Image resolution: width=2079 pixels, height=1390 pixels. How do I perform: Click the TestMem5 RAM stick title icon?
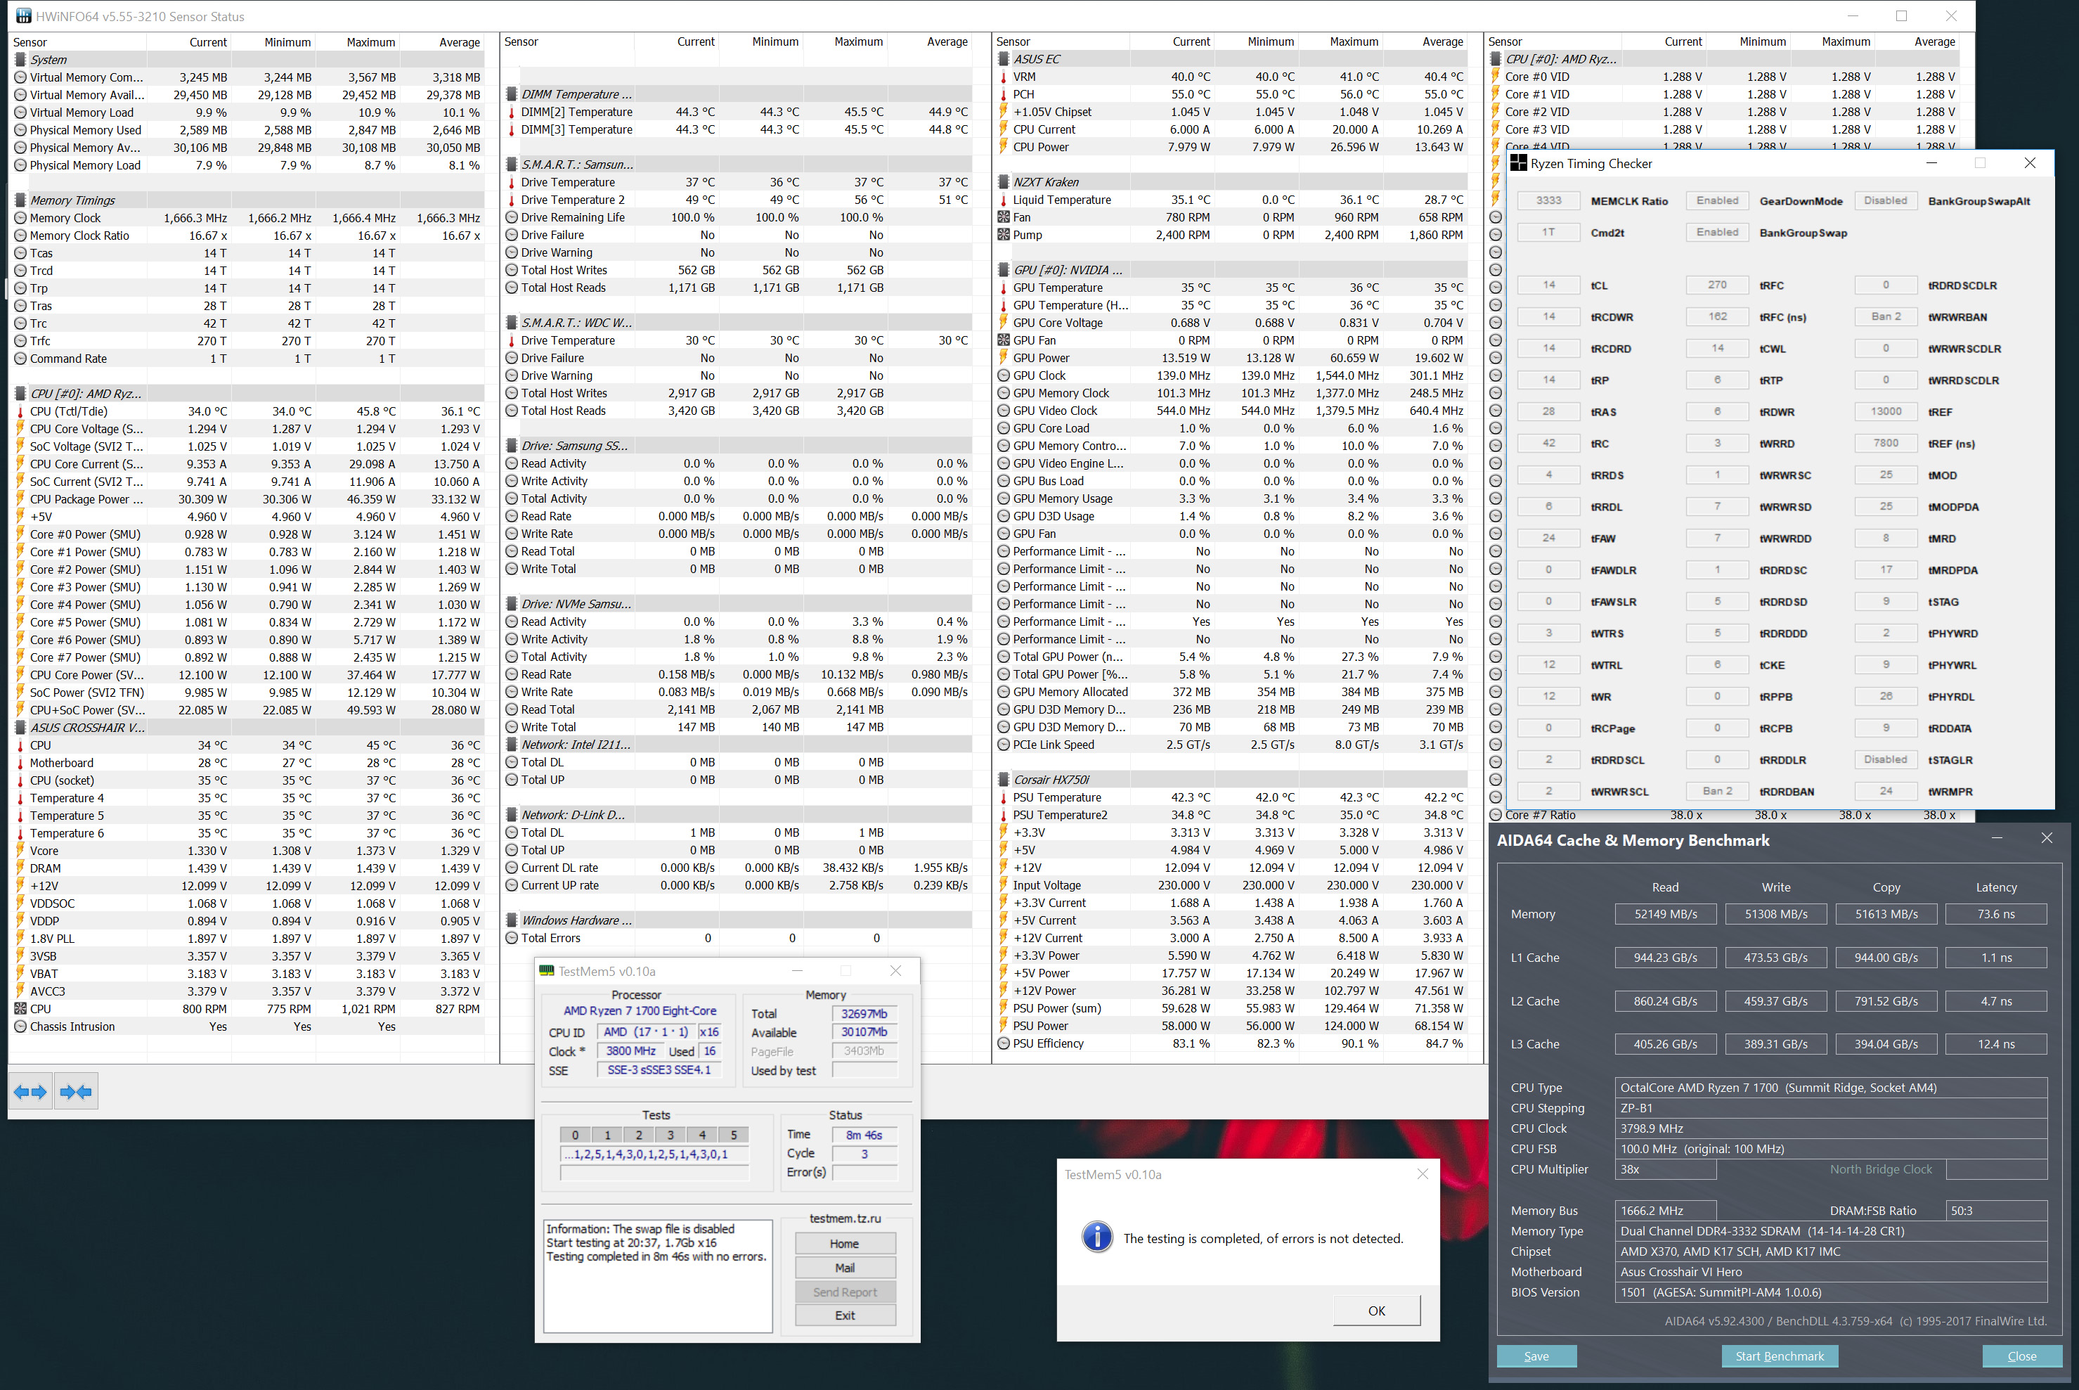pos(547,971)
